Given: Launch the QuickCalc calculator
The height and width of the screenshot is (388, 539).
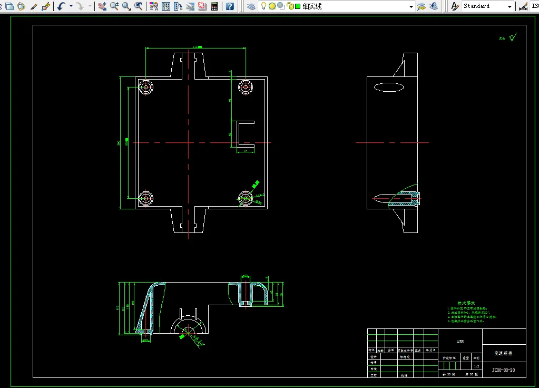Looking at the screenshot, I should click(214, 6).
